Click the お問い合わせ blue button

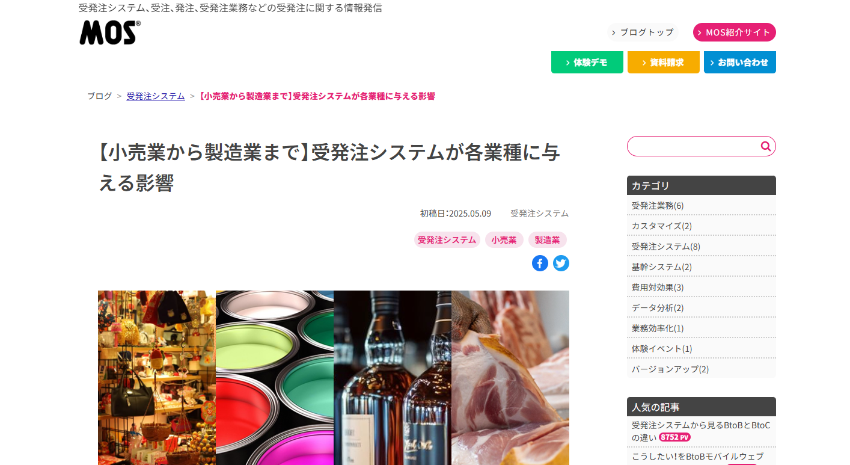coord(740,63)
